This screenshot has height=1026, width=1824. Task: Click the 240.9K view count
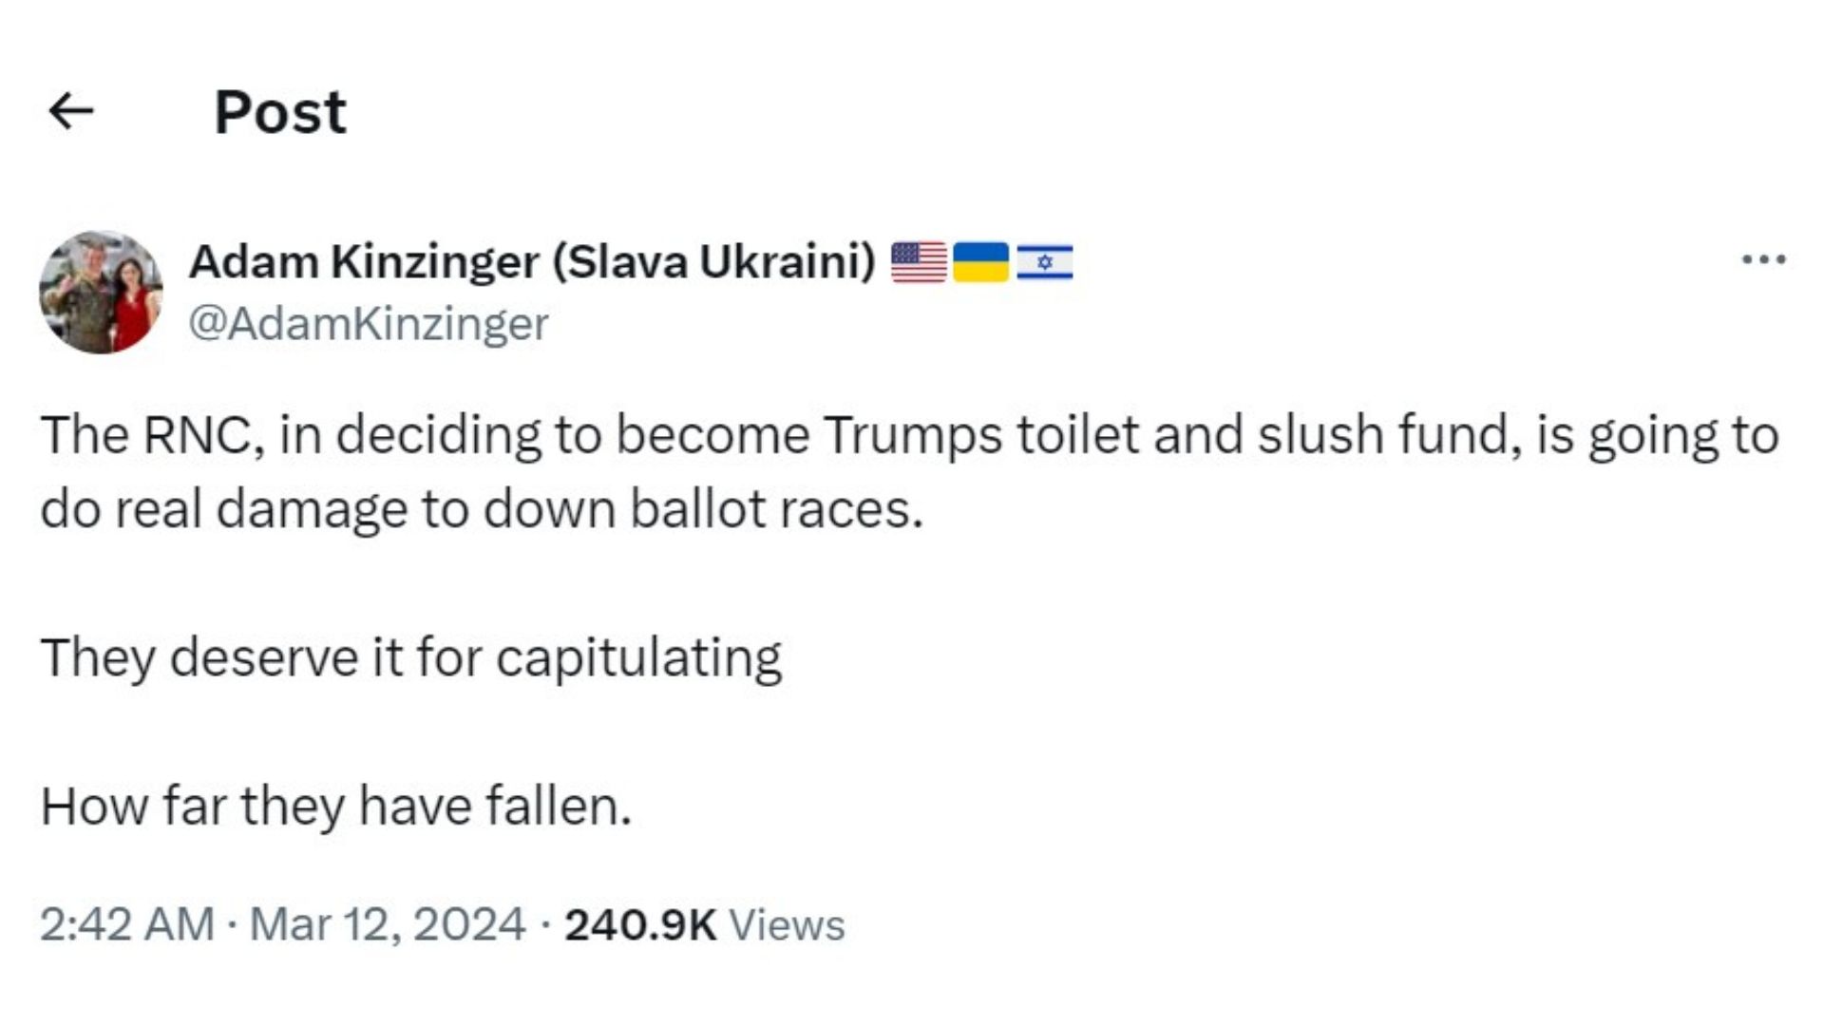[639, 924]
